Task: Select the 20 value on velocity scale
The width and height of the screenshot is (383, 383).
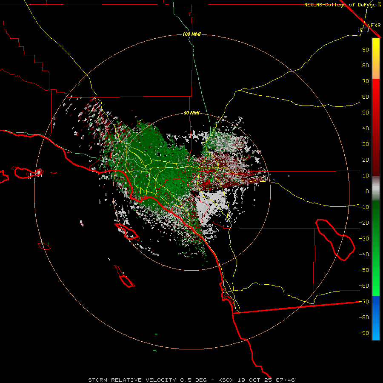Action: click(366, 160)
